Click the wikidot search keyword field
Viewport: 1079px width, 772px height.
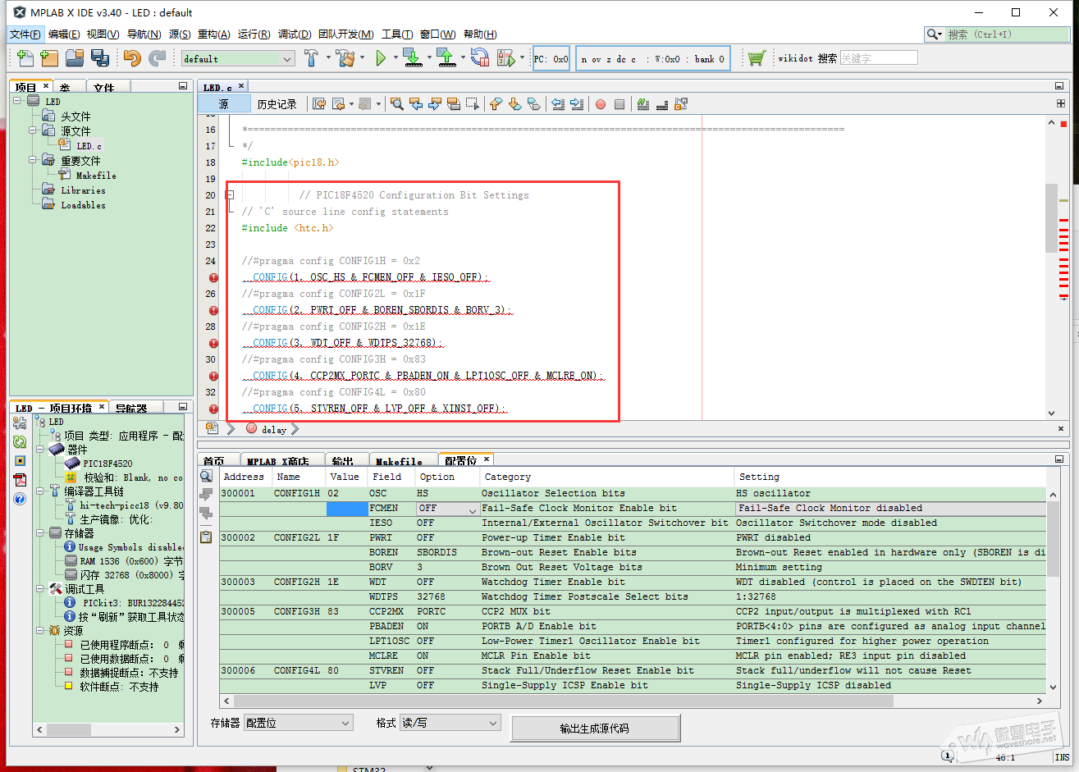[879, 58]
